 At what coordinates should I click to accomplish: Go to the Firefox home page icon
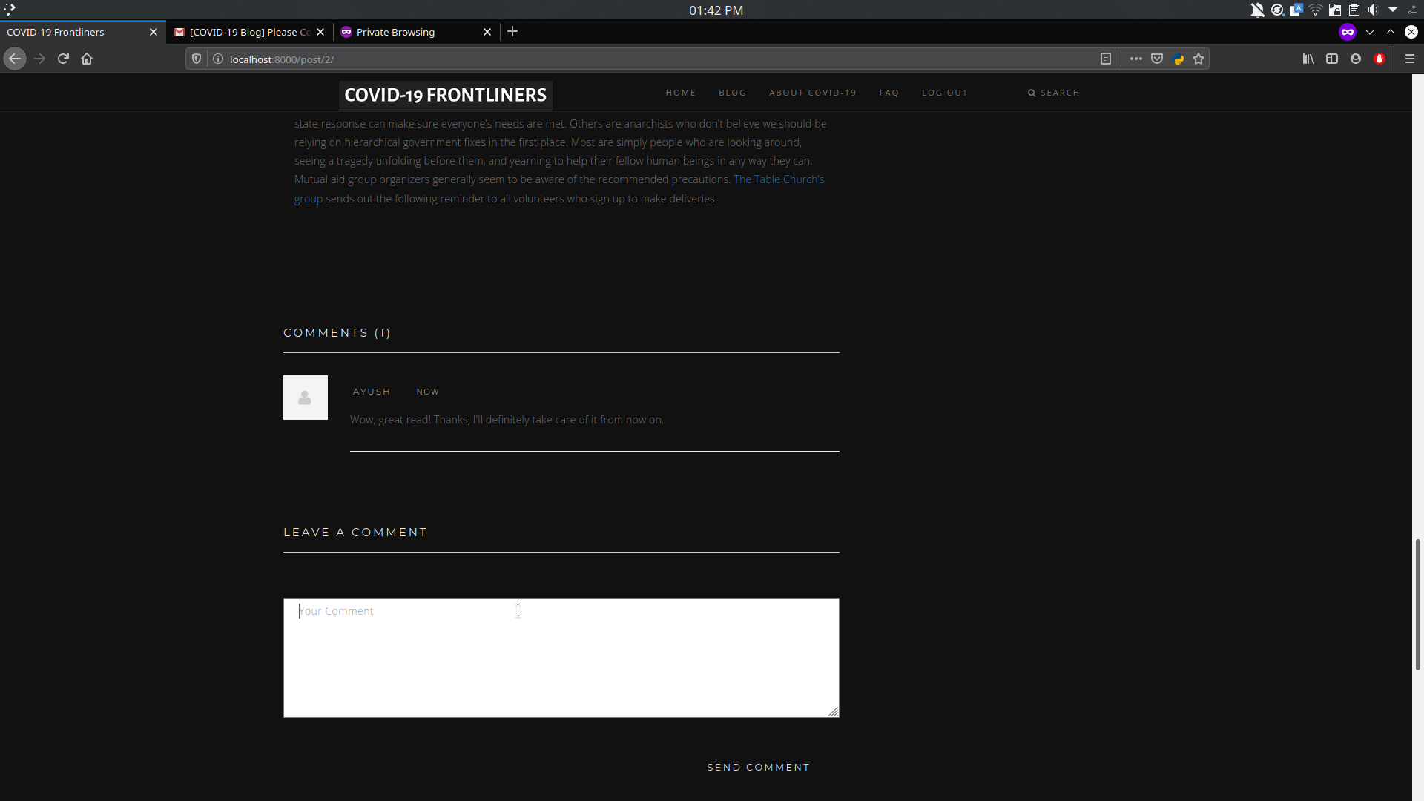tap(87, 59)
